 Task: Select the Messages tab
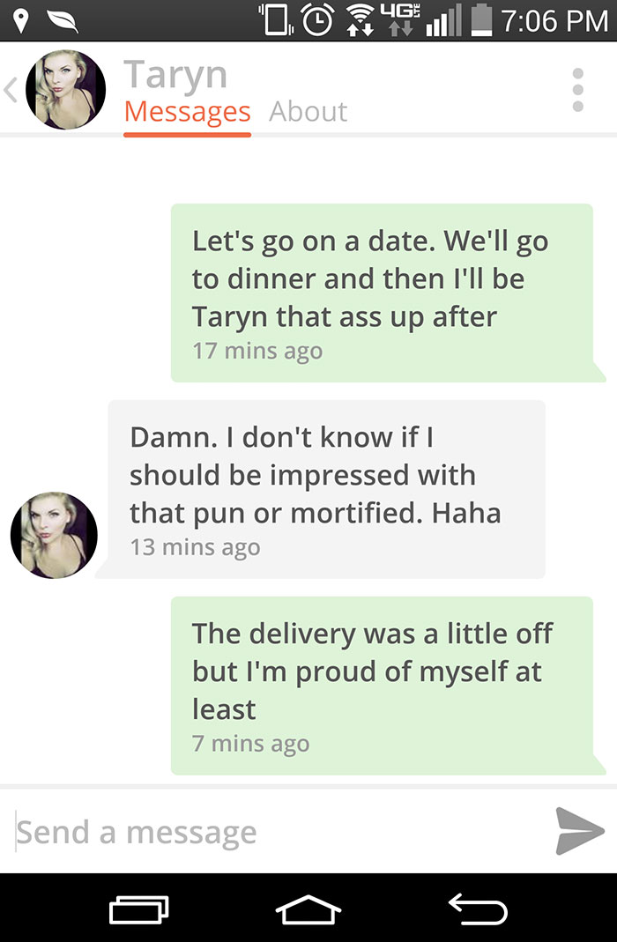(x=187, y=112)
